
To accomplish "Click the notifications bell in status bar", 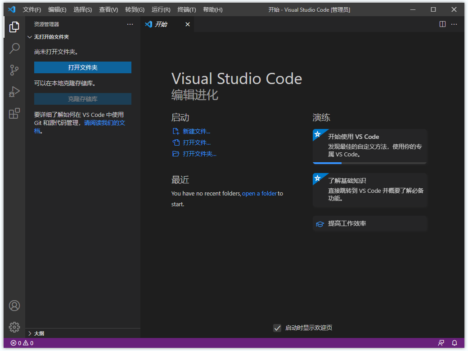I will tap(454, 343).
